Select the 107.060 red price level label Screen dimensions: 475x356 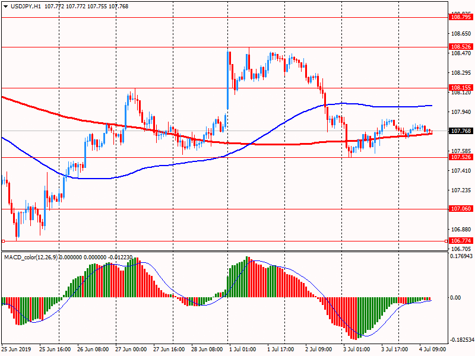461,209
